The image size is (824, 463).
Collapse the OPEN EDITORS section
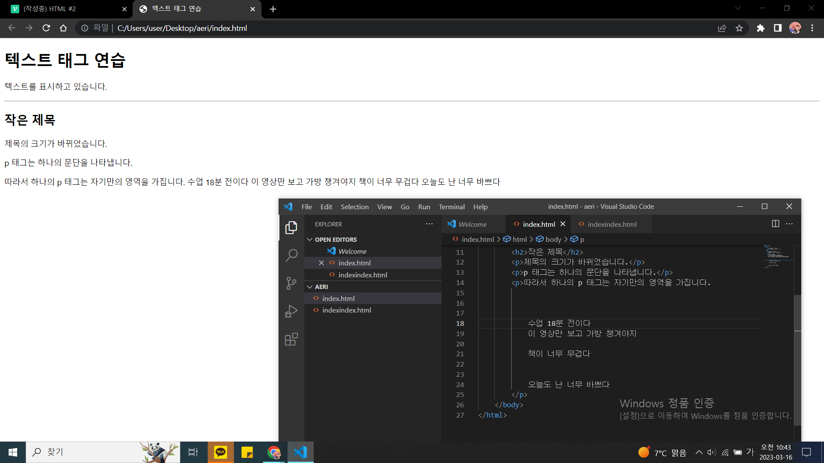point(310,240)
